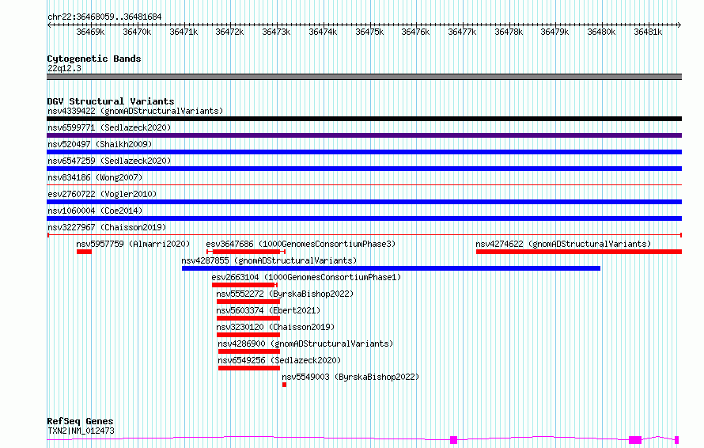Select the RefSeq Genes track heading

click(80, 421)
